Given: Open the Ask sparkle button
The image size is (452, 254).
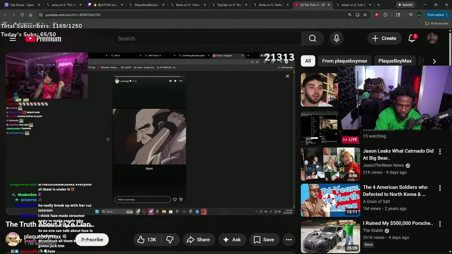Looking at the screenshot, I should point(232,240).
